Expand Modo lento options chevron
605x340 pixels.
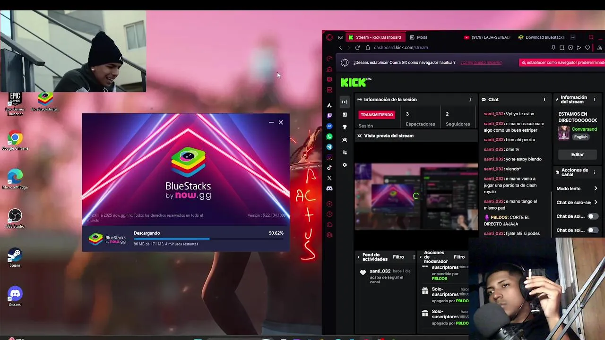point(596,188)
